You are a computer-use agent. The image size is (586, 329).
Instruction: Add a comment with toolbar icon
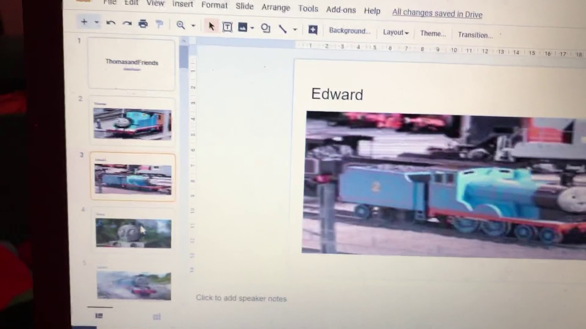pos(313,30)
